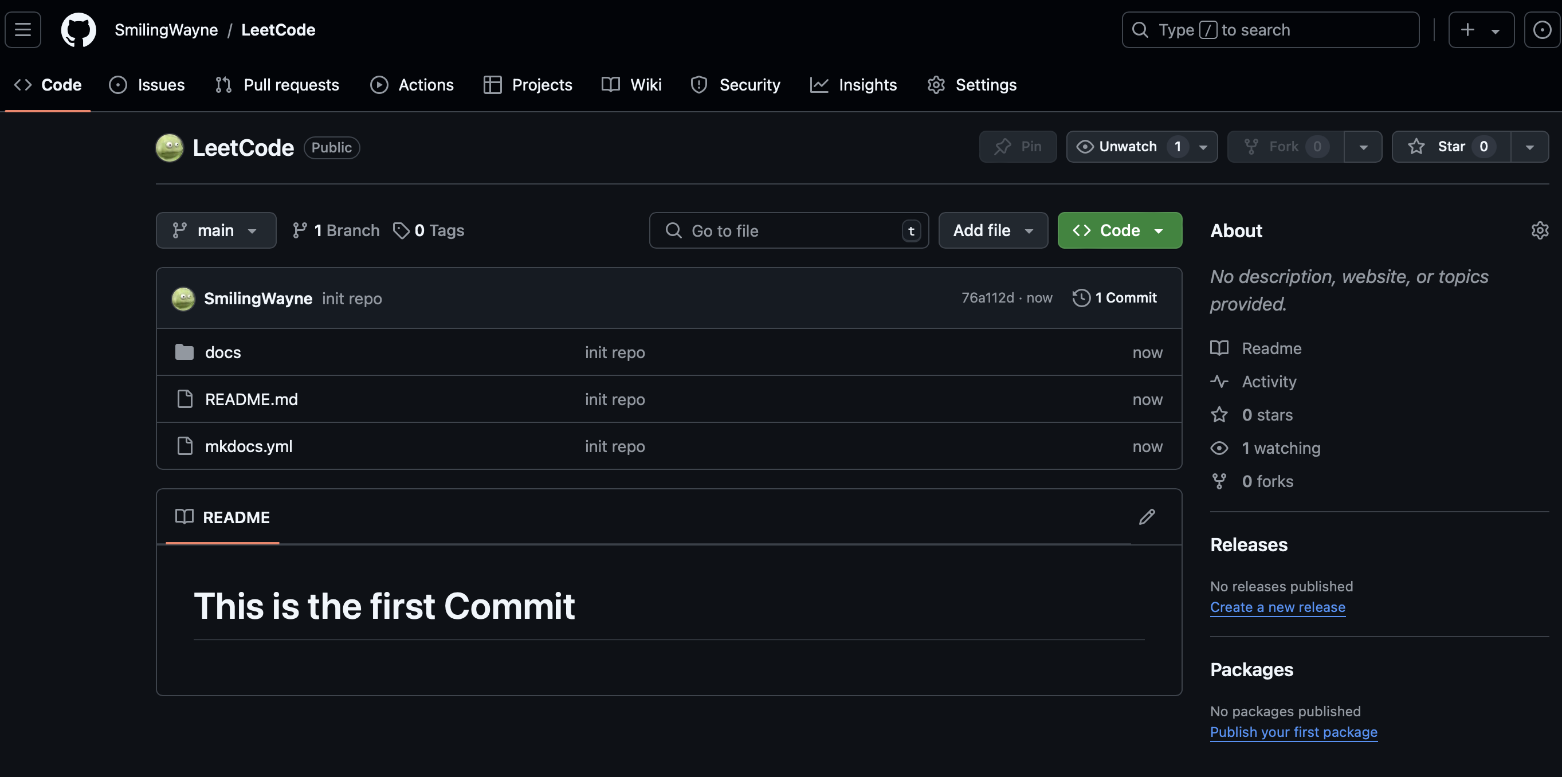1562x777 pixels.
Task: View commit history via 1 Commit clock icon
Action: (1081, 298)
